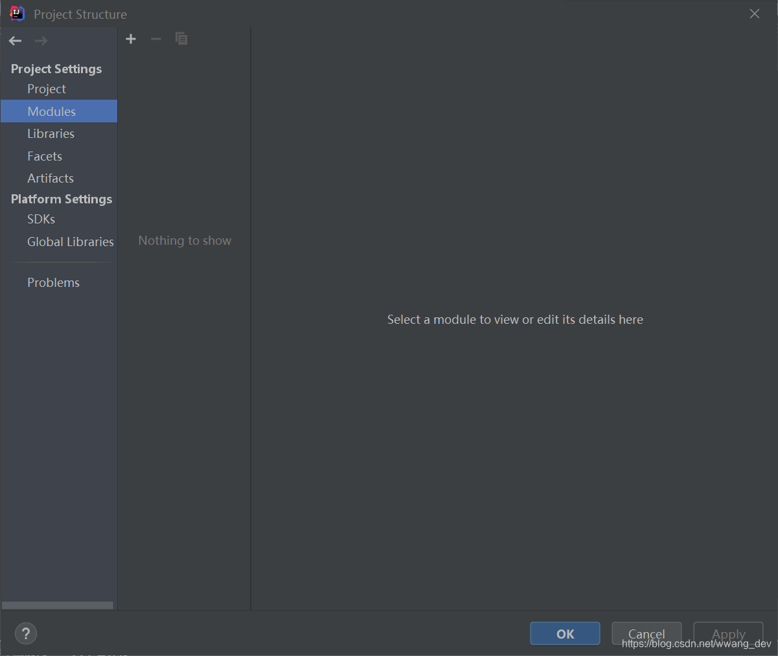This screenshot has width=778, height=656.
Task: Click the Platform Settings heading
Action: click(x=62, y=199)
